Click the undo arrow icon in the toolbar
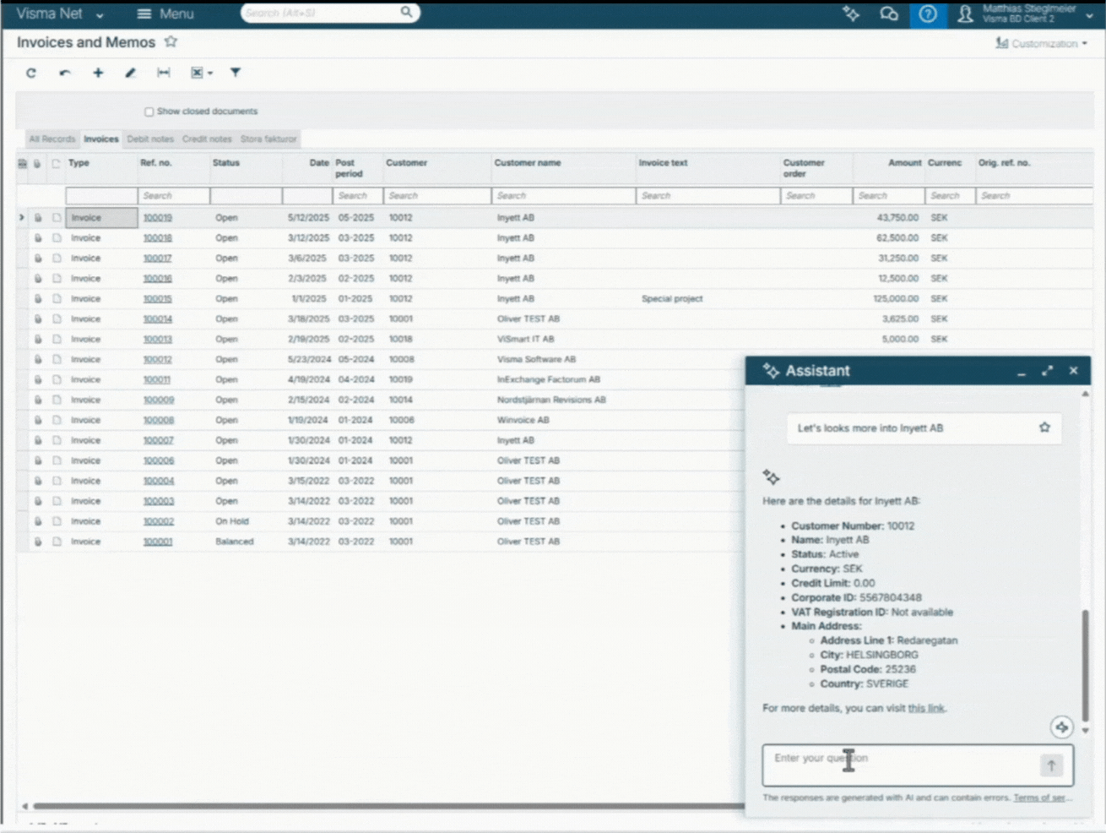1106x833 pixels. pyautogui.click(x=65, y=73)
